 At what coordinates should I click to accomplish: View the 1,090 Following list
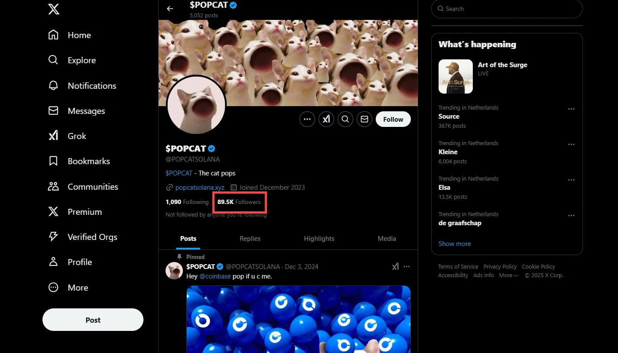click(x=187, y=202)
